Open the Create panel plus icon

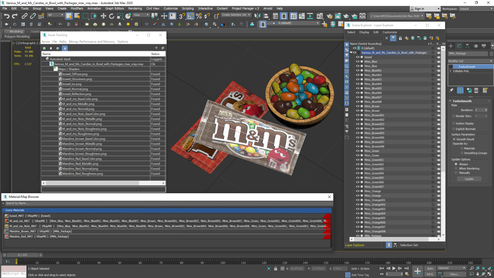click(x=451, y=46)
